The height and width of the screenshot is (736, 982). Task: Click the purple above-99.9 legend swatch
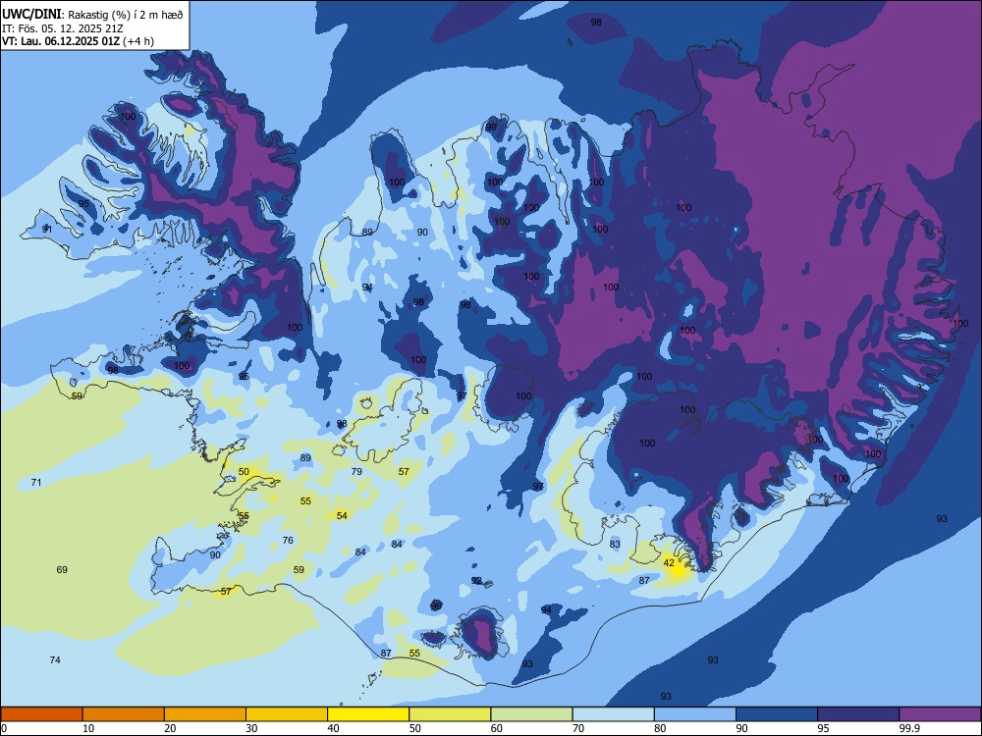point(940,714)
